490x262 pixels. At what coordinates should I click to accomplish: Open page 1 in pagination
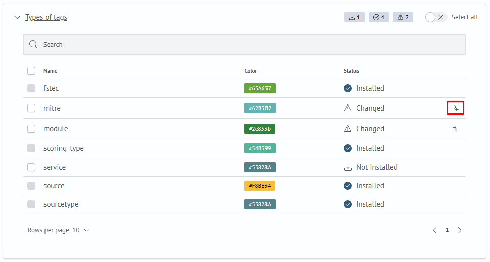[x=447, y=230]
